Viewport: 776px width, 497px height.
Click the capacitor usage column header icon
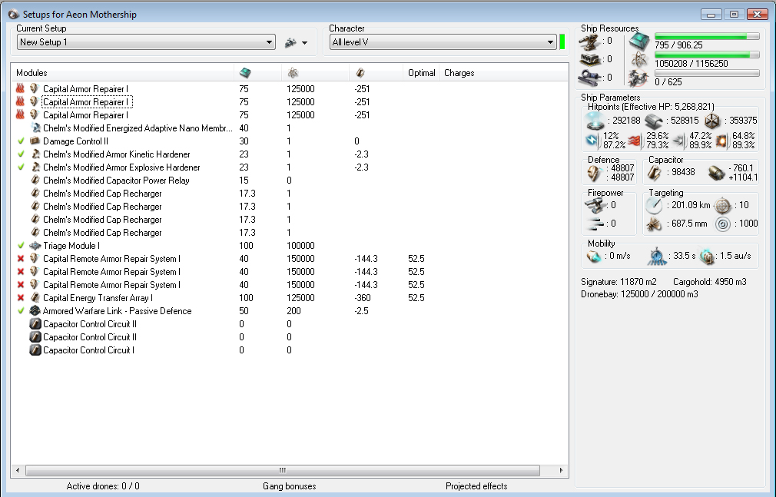360,73
